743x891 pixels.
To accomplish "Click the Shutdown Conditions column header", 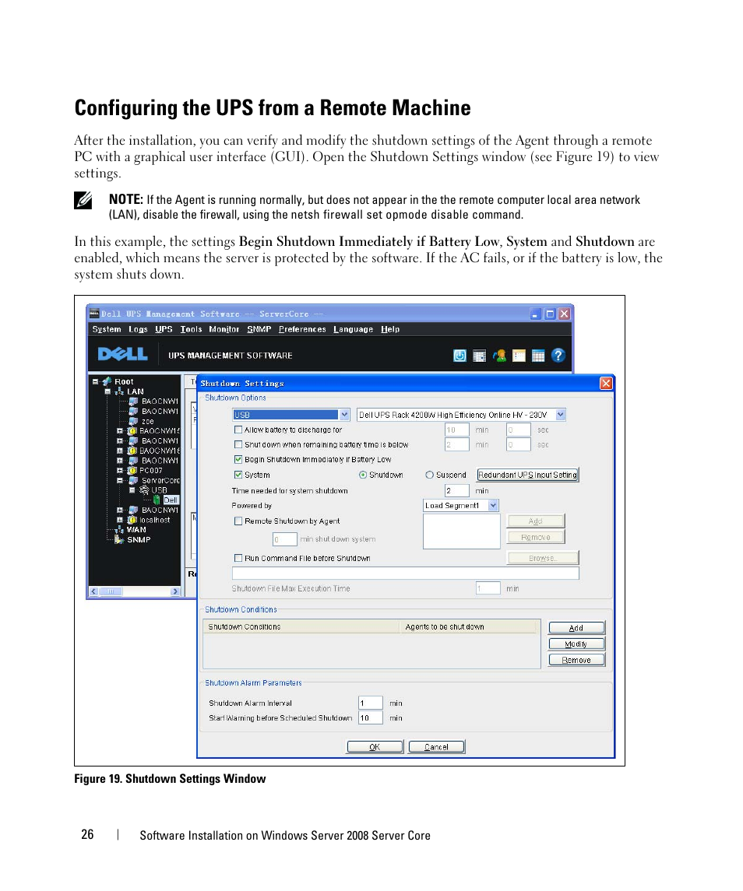I will [301, 626].
